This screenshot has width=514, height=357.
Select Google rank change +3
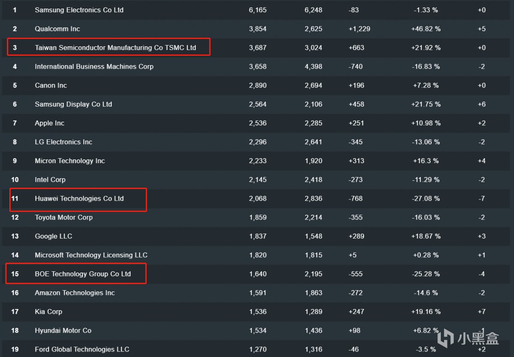482,236
